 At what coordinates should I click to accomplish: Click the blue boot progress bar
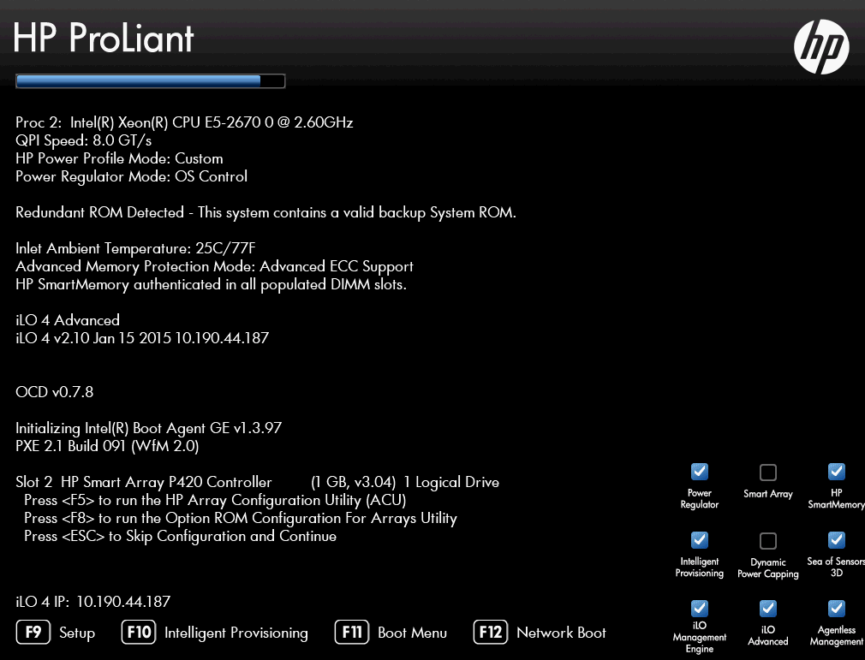(x=150, y=81)
